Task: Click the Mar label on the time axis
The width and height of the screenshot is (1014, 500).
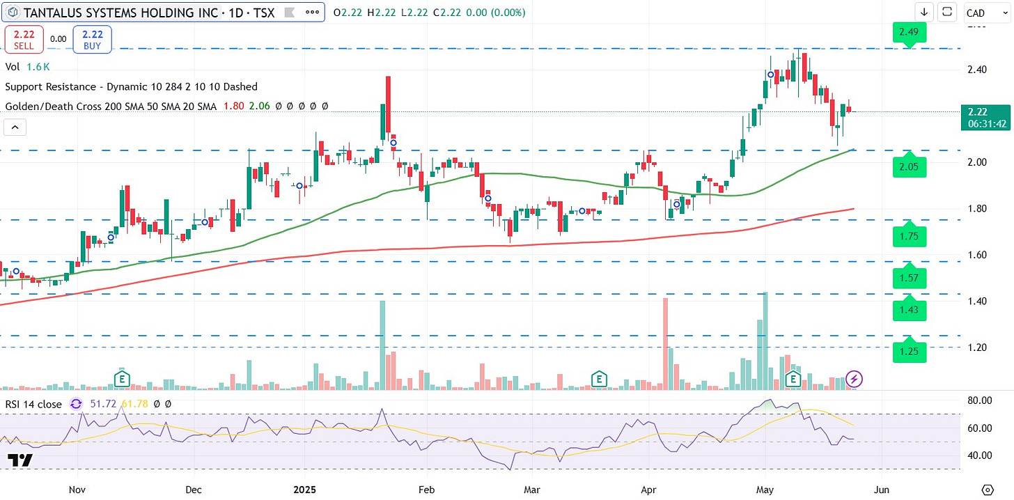Action: [532, 490]
